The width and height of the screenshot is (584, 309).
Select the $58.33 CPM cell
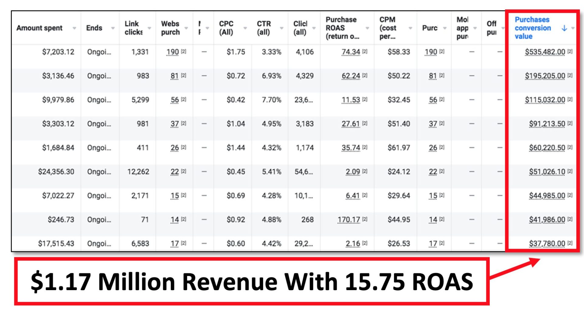pos(399,52)
